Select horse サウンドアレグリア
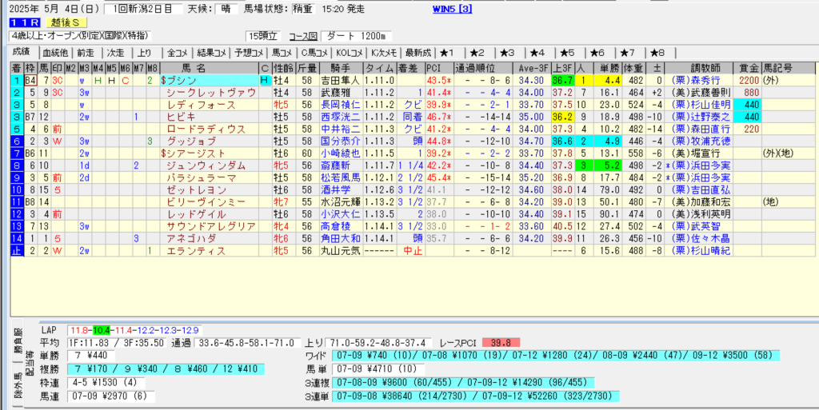Viewport: 819px width, 410px height. 211,226
